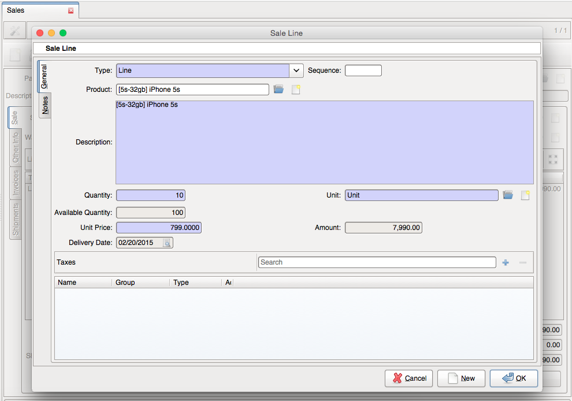Expand the Type dropdown arrow

(x=296, y=70)
